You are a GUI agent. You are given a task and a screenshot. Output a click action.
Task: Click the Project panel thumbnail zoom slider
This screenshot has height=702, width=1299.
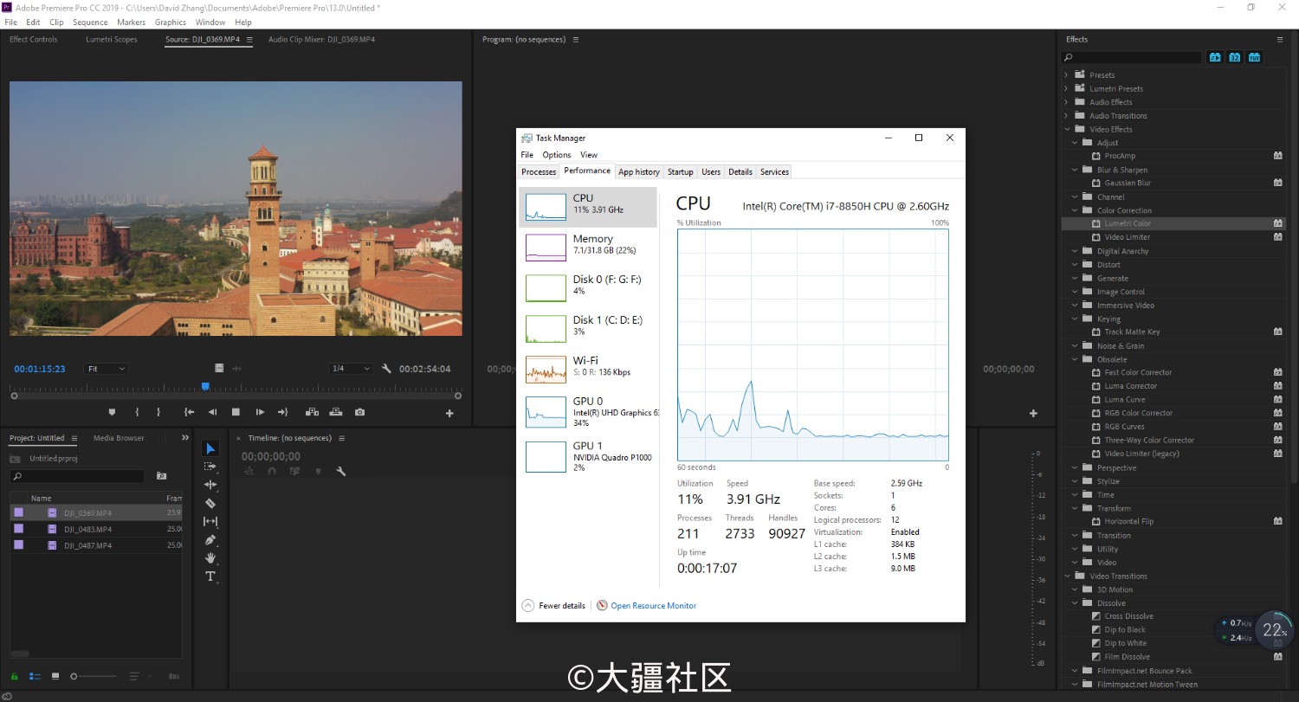point(74,676)
